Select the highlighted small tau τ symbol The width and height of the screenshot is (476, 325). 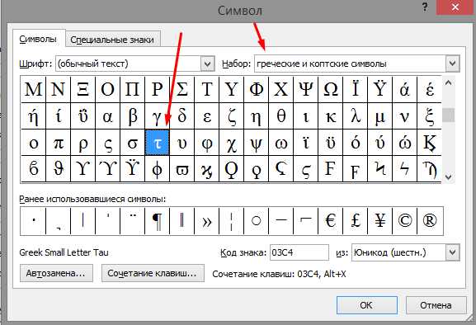pyautogui.click(x=158, y=143)
